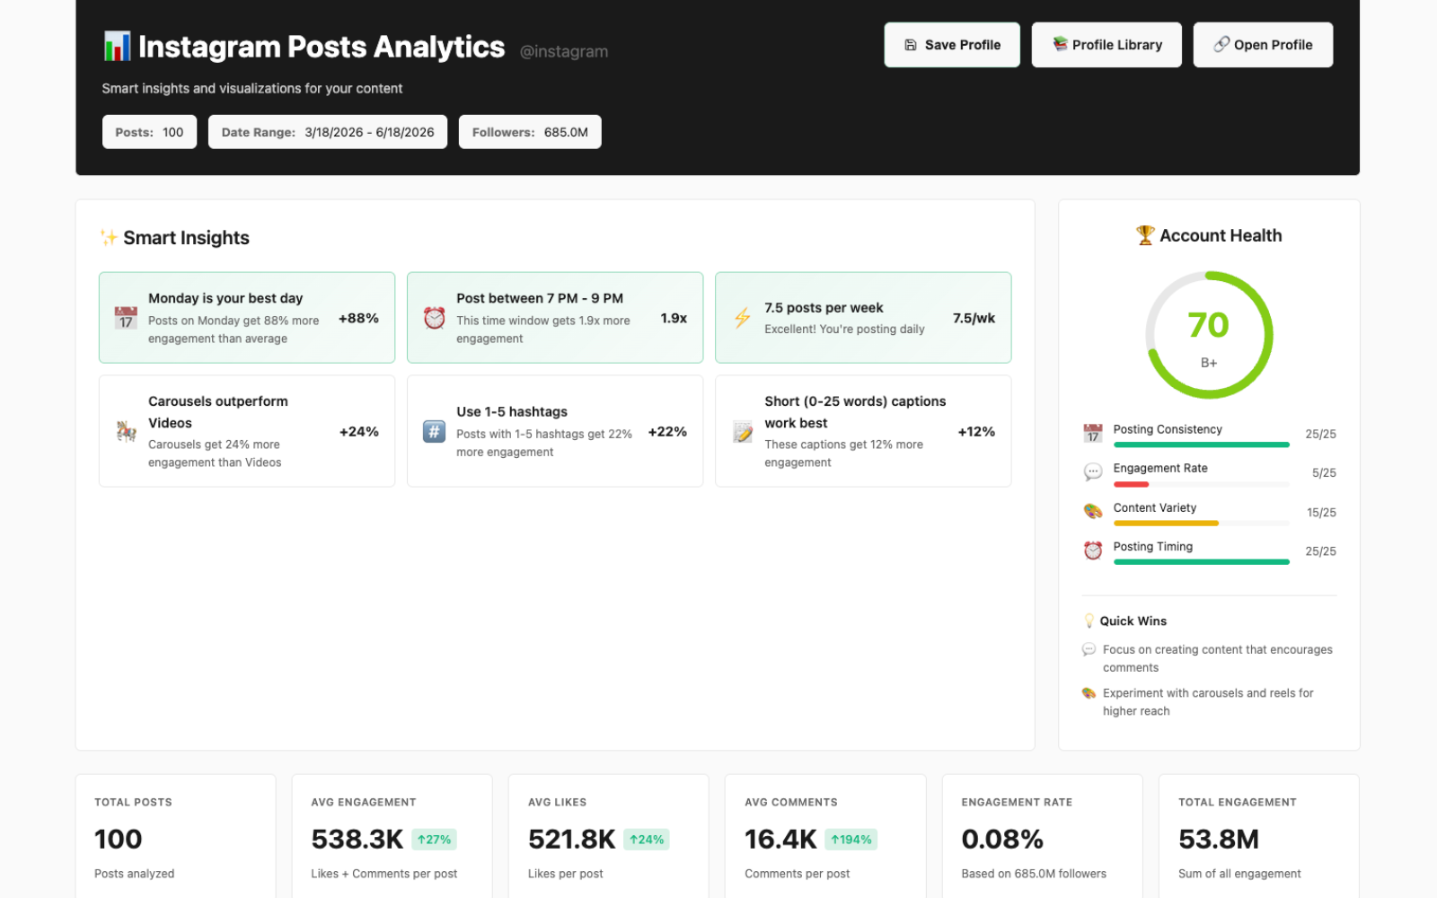The height and width of the screenshot is (898, 1437).
Task: Click the 53.8M total engagement value
Action: [x=1219, y=839]
